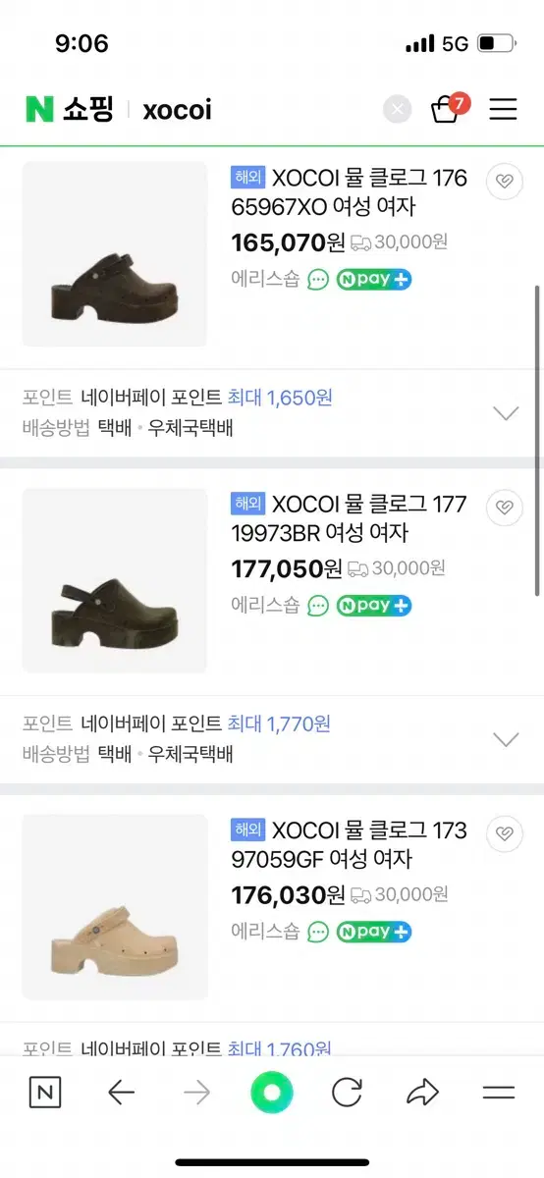
Task: Toggle wishlist heart for 165,070원 clog
Action: tap(505, 182)
